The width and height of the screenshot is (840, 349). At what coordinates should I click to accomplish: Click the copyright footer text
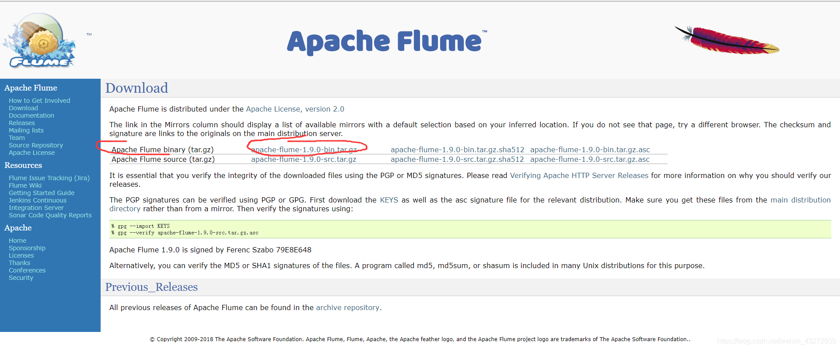420,339
